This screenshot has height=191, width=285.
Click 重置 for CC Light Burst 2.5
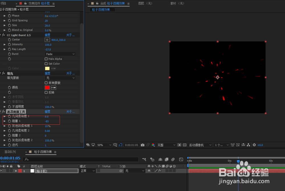pos(47,35)
